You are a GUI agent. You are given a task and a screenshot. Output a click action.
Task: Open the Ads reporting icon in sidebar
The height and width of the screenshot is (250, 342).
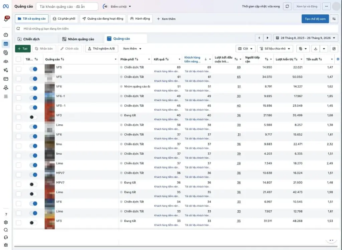point(6,52)
